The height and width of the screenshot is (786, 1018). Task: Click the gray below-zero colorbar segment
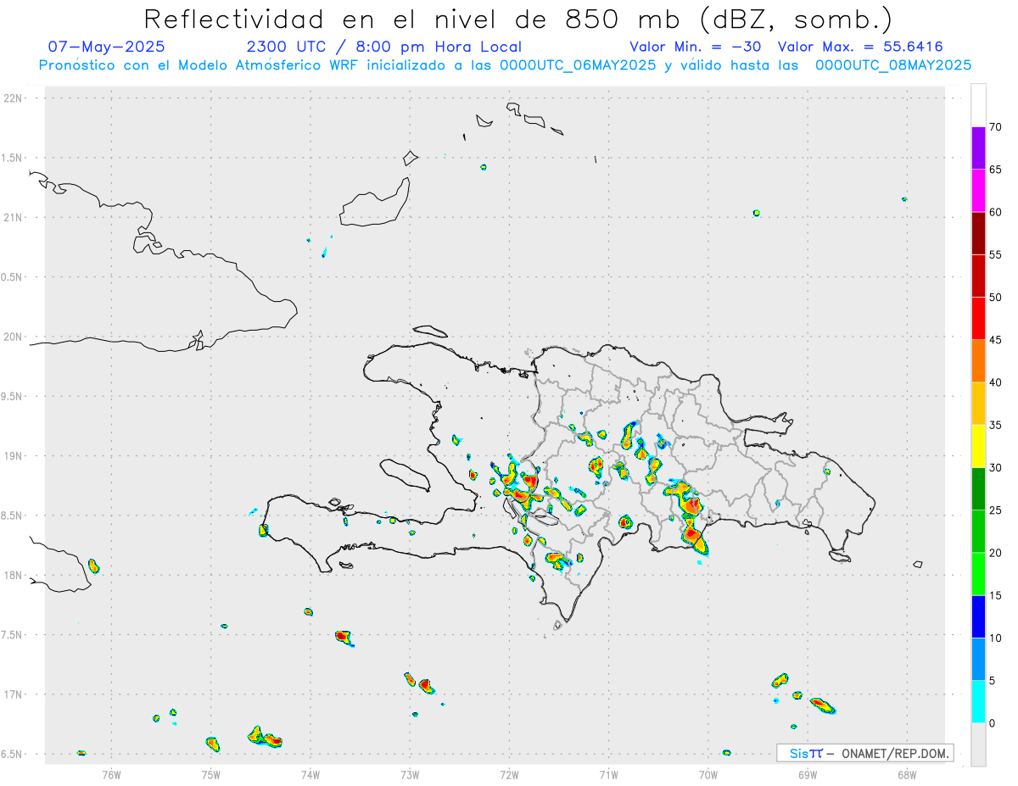click(978, 744)
